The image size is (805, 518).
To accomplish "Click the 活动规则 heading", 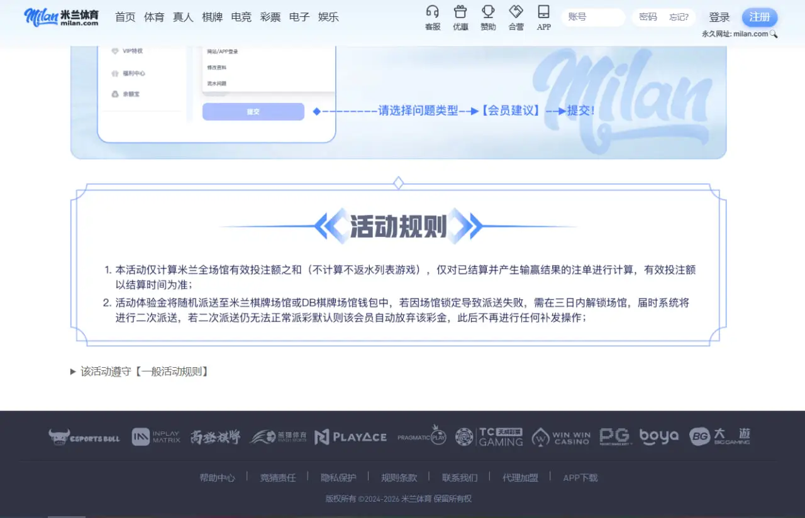I will coord(398,226).
